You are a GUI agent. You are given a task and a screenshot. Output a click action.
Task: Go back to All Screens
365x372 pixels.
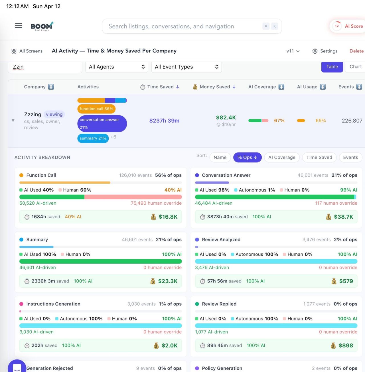(x=27, y=51)
